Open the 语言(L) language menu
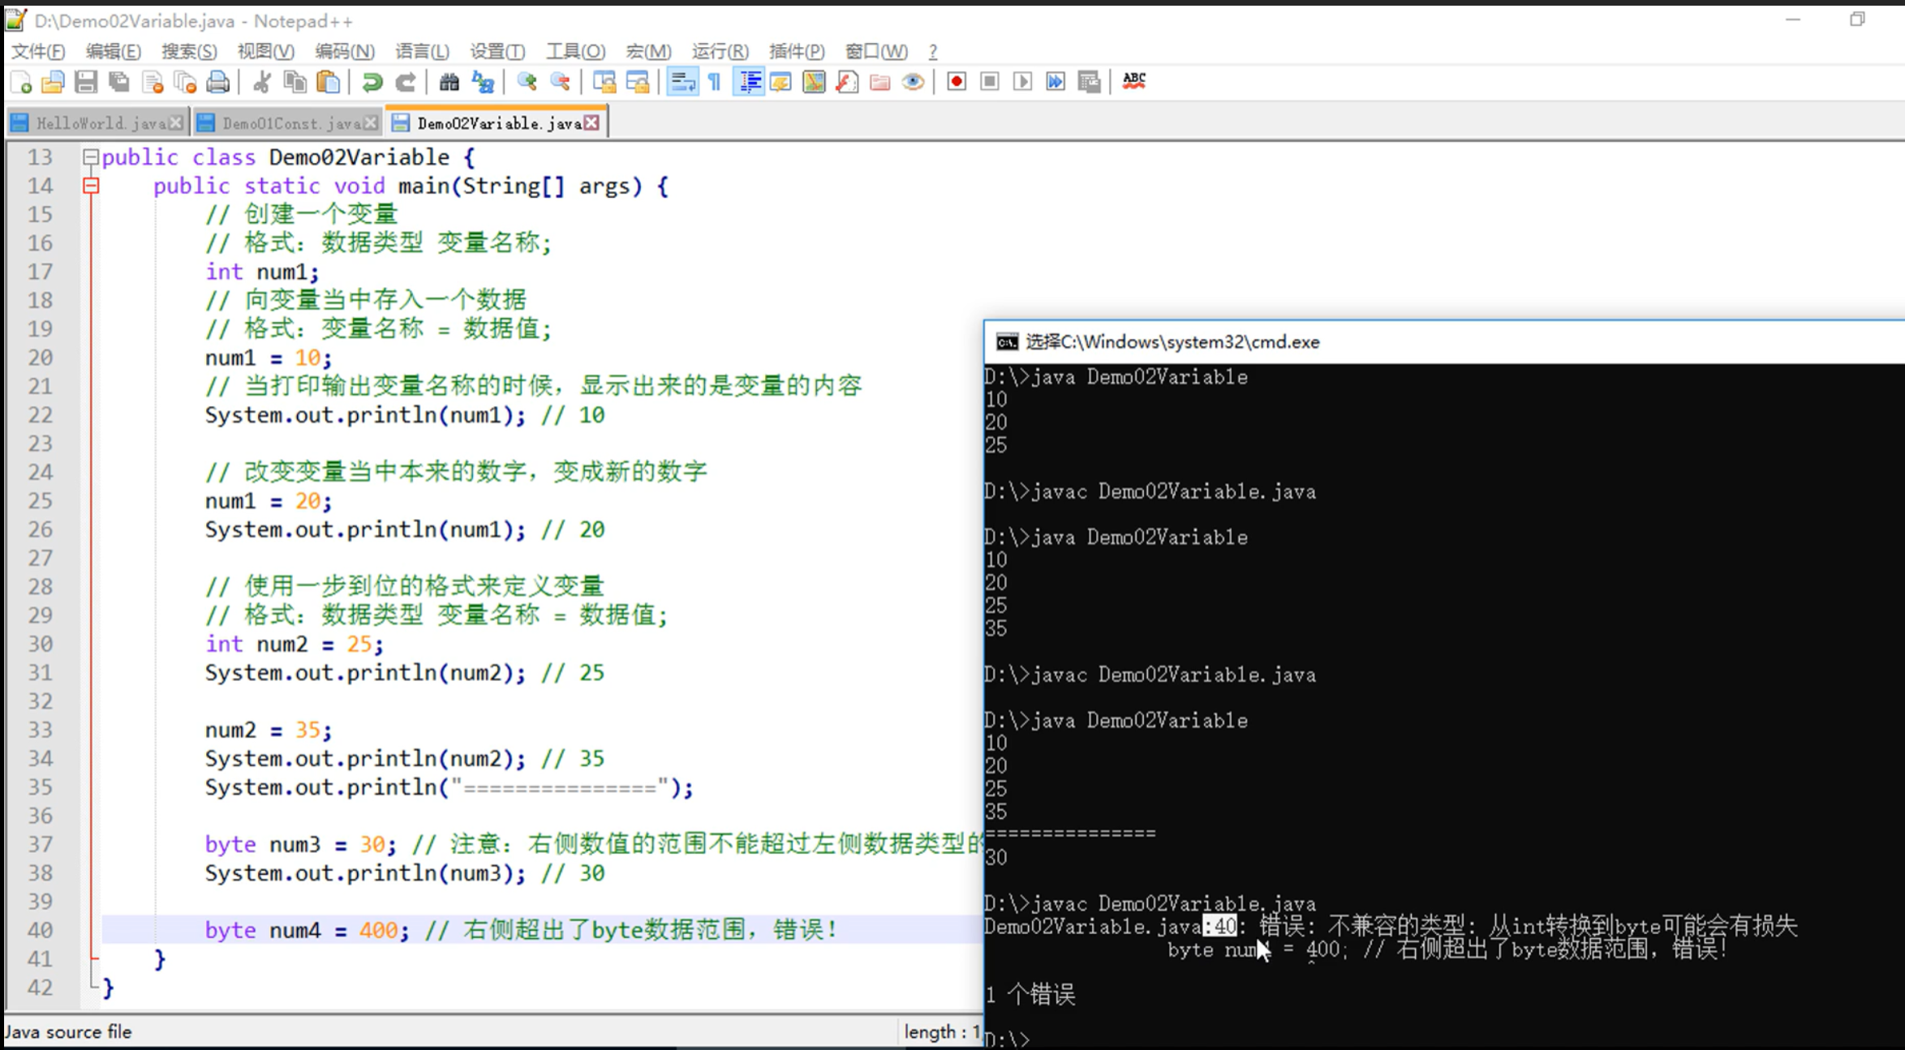The height and width of the screenshot is (1050, 1905). point(422,51)
